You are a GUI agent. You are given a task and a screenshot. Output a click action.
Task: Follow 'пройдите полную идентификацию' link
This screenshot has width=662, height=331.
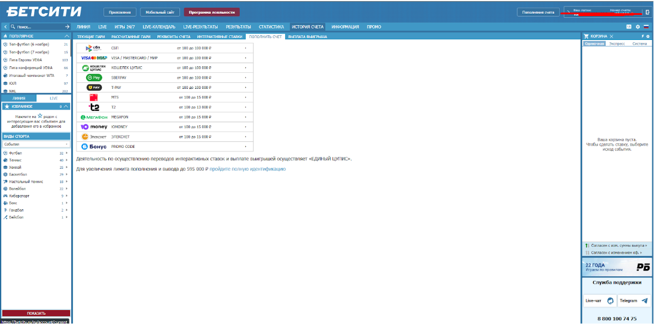(x=247, y=169)
